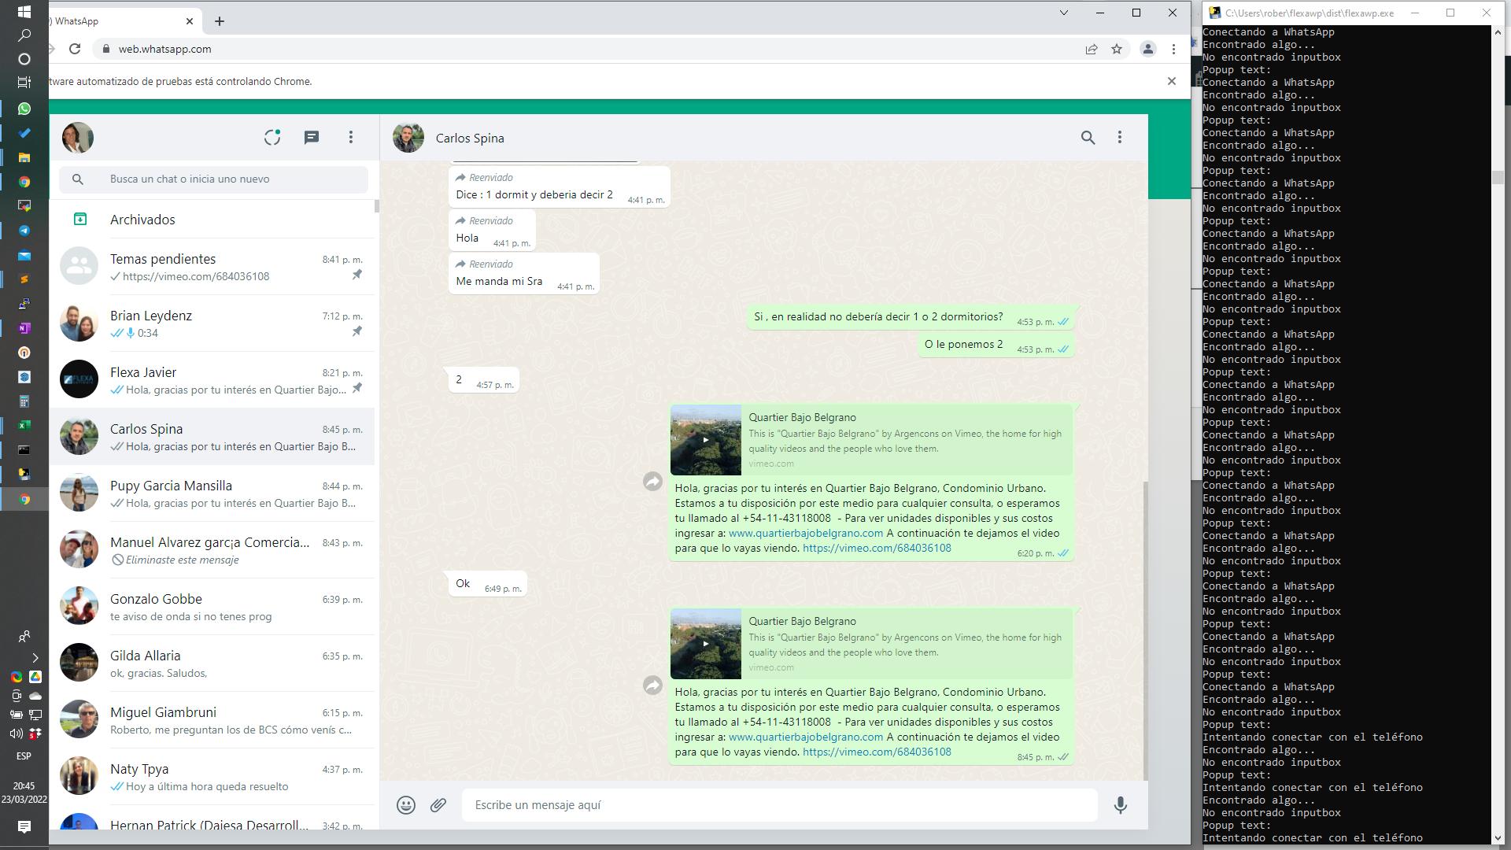Screen dimensions: 1511x850
Task: Open Miguel Giambruni chat
Action: [x=212, y=720]
